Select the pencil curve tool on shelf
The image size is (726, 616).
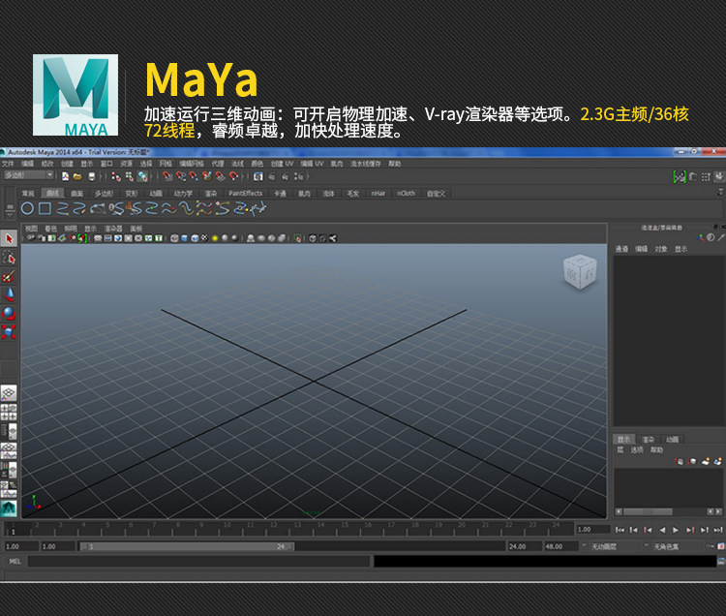(x=79, y=209)
